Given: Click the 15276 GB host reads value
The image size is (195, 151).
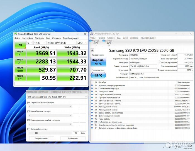Looking at the screenshot, I should (x=185, y=55).
